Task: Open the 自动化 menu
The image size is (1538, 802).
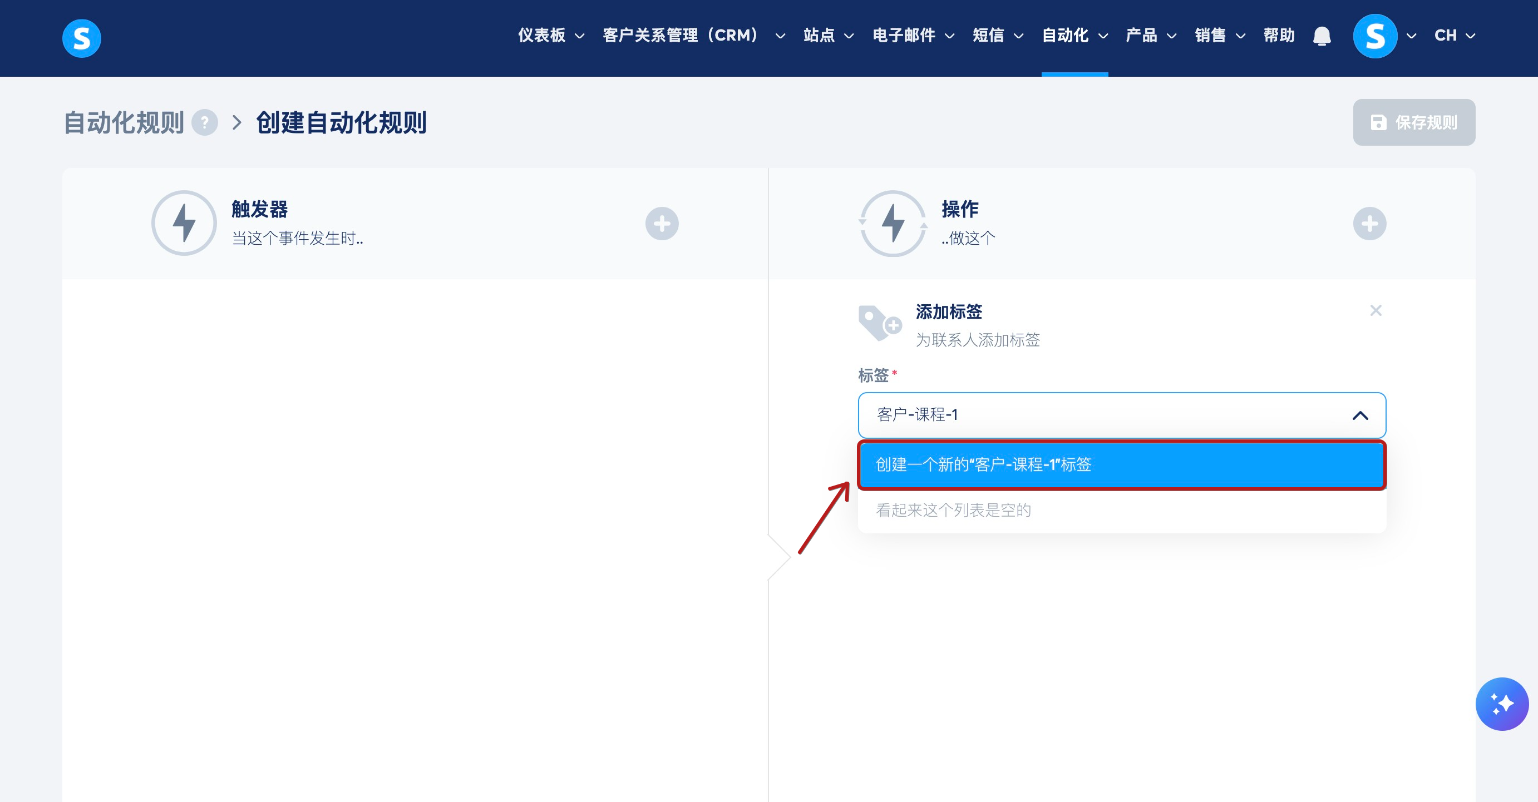Action: 1074,36
